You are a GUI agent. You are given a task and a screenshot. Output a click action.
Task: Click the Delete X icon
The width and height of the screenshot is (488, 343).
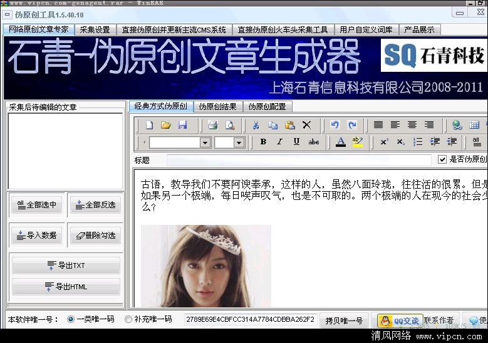[x=306, y=125]
